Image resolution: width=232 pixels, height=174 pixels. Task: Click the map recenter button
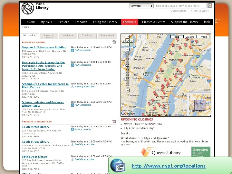(128, 41)
